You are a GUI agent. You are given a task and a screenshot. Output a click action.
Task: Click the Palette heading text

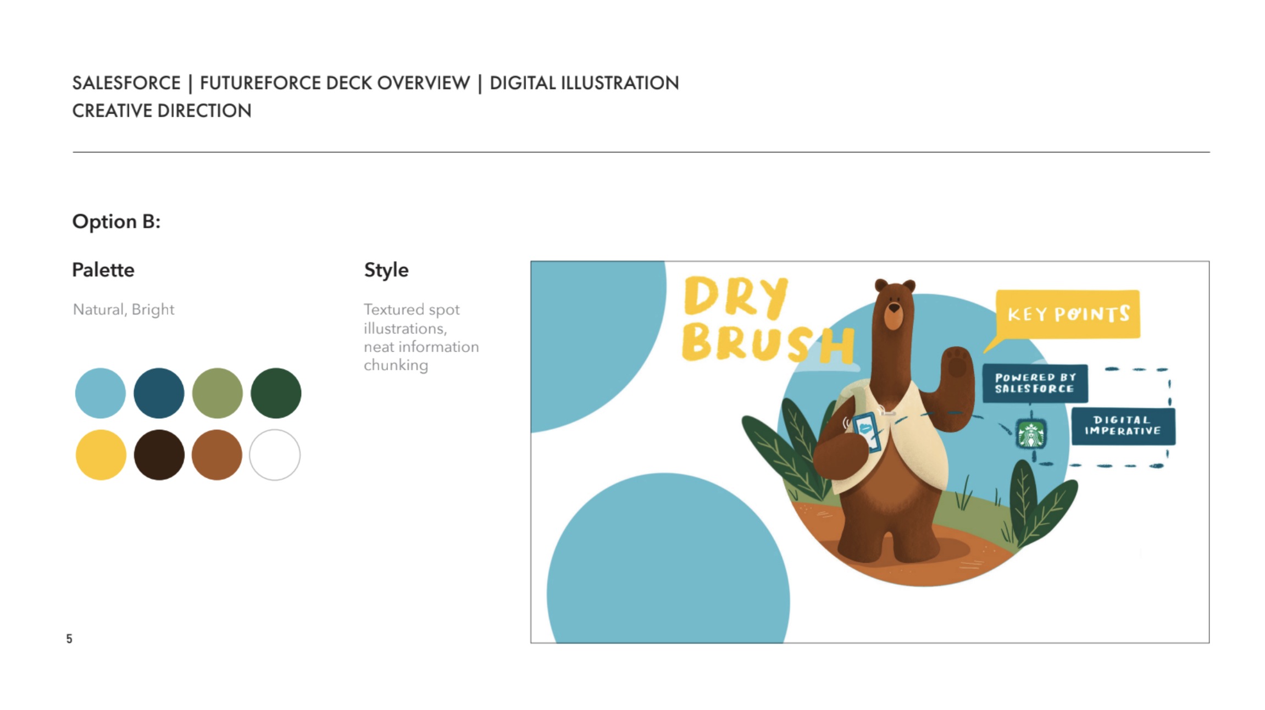pos(103,270)
